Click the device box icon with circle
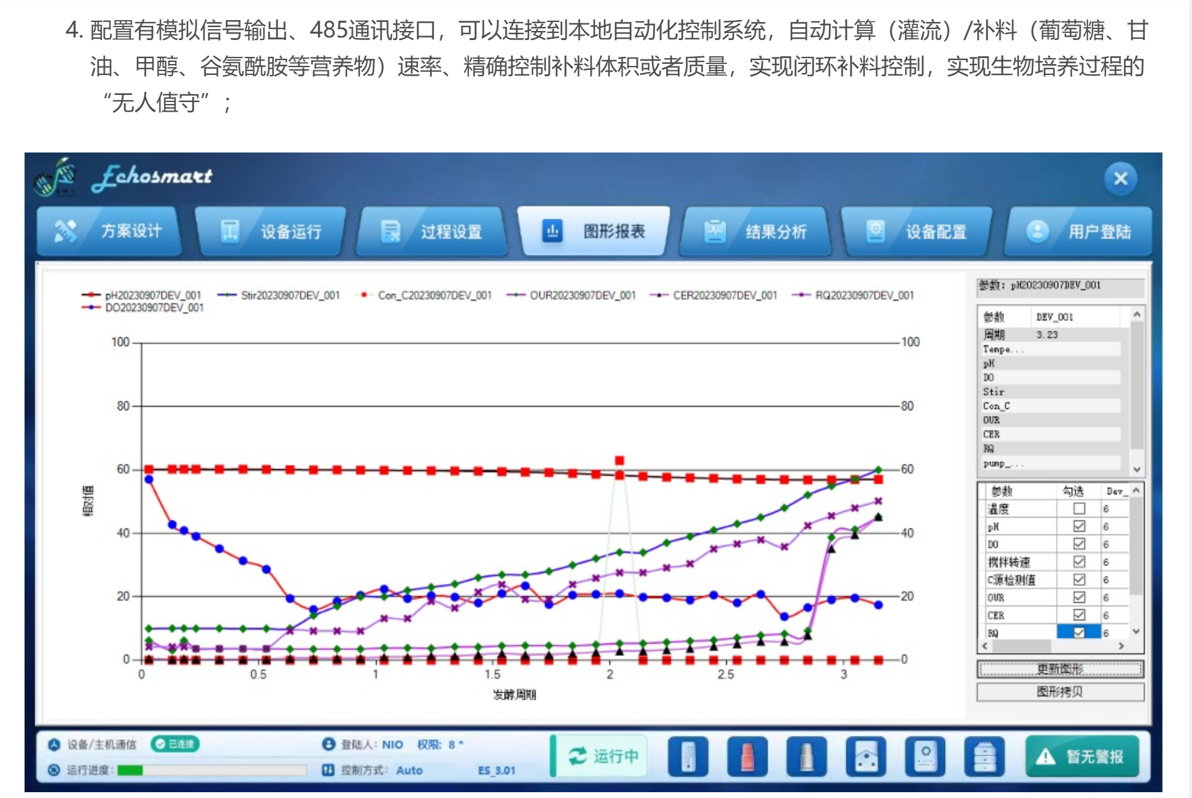Image resolution: width=1192 pixels, height=798 pixels. point(925,756)
